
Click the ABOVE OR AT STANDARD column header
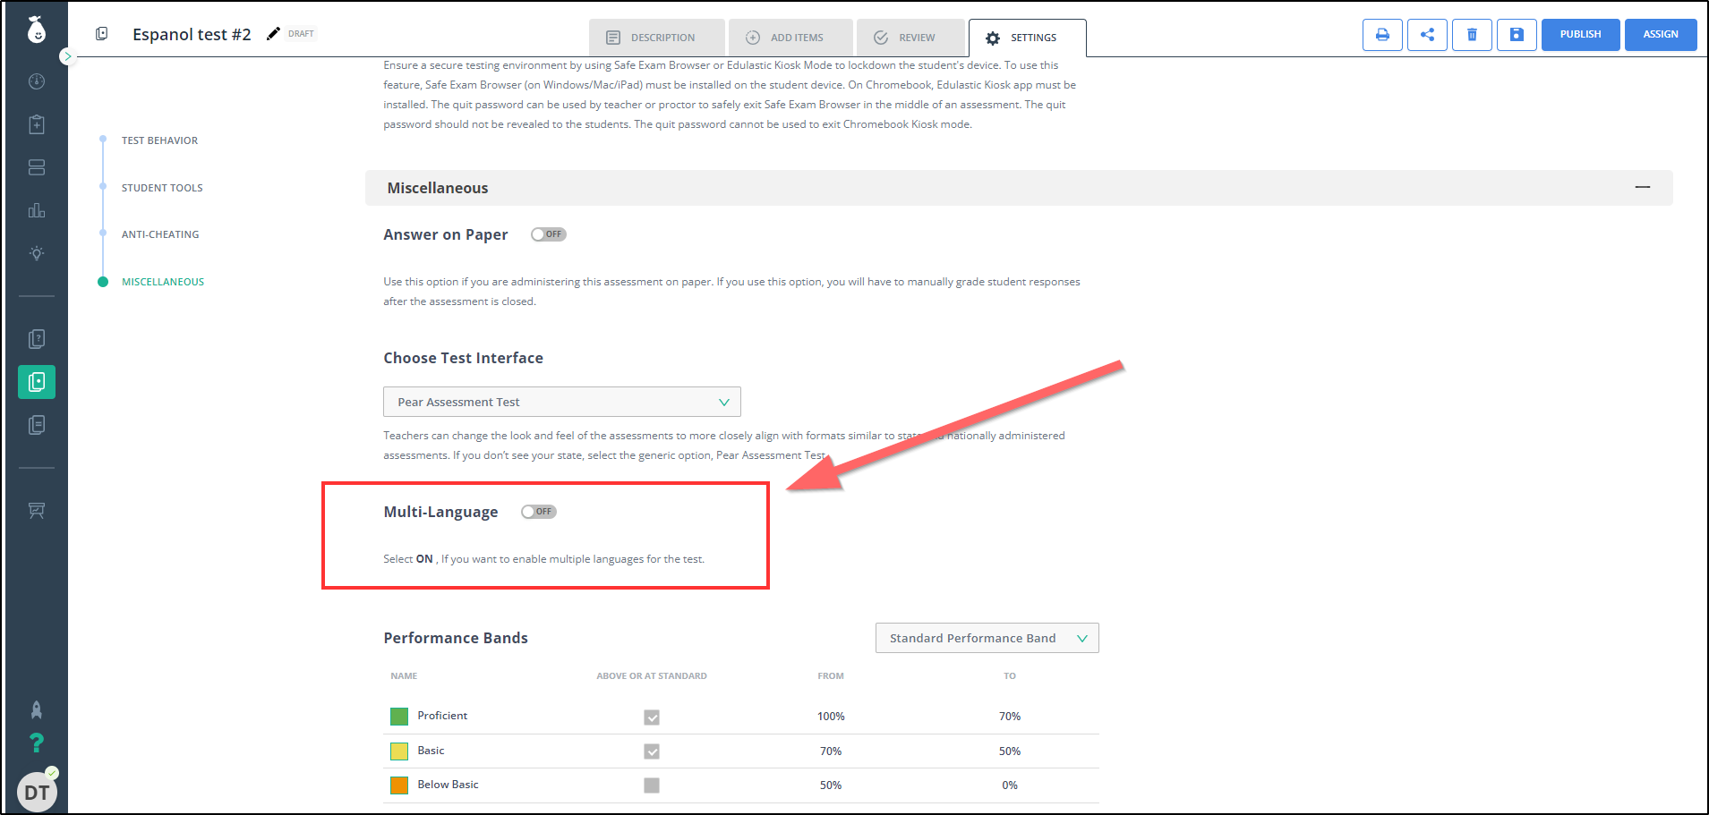652,676
